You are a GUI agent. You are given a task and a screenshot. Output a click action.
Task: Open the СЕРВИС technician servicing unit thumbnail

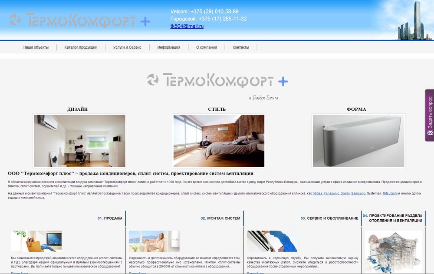(x=272, y=241)
